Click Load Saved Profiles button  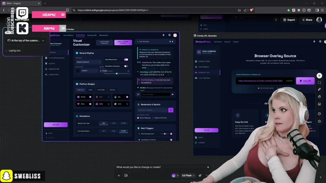[104, 42]
